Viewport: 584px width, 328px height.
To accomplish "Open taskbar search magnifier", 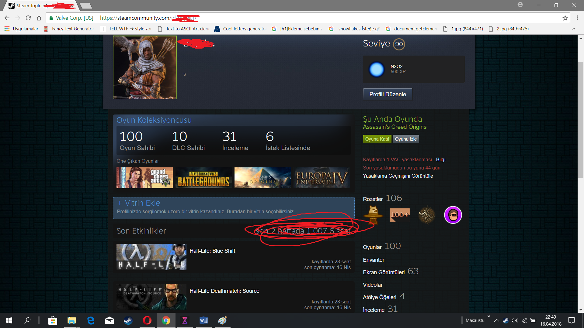I will 27,320.
